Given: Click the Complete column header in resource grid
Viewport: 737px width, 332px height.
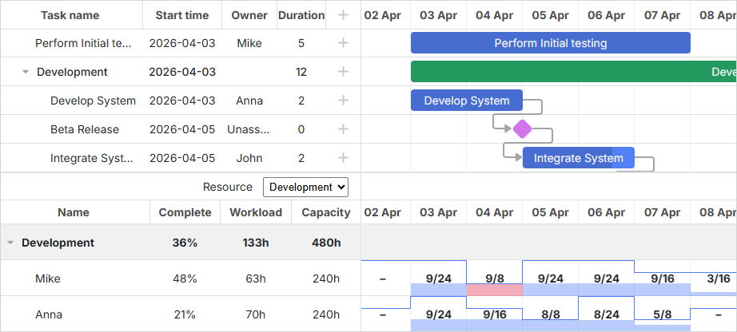Looking at the screenshot, I should click(x=185, y=212).
